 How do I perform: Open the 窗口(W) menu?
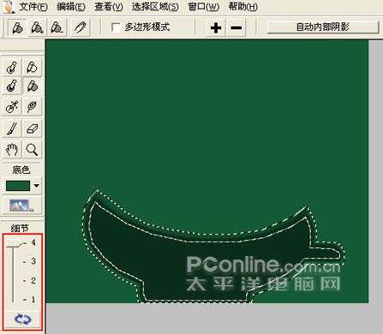coord(203,7)
